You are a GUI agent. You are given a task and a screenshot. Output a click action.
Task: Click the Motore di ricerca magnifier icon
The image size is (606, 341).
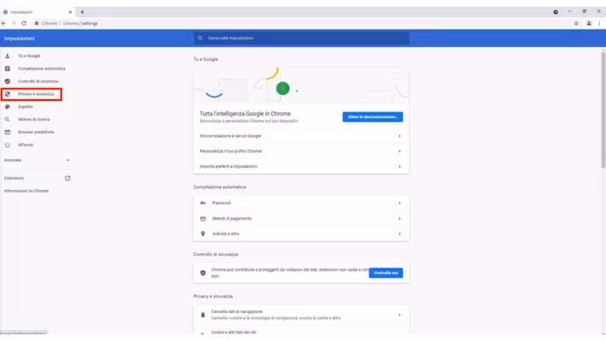(8, 120)
